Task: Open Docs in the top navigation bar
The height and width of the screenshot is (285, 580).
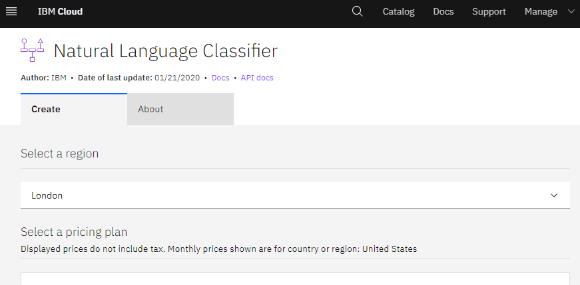Action: coord(443,12)
